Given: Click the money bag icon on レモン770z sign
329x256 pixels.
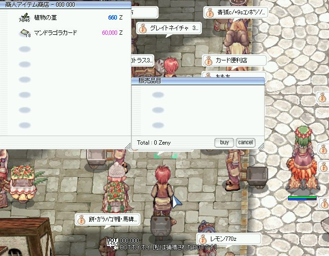Looking at the screenshot, I should (x=203, y=239).
